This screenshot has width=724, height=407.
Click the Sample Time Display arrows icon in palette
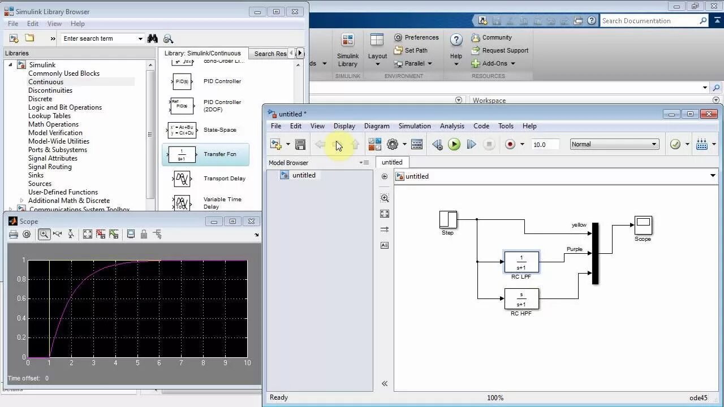[x=385, y=230]
